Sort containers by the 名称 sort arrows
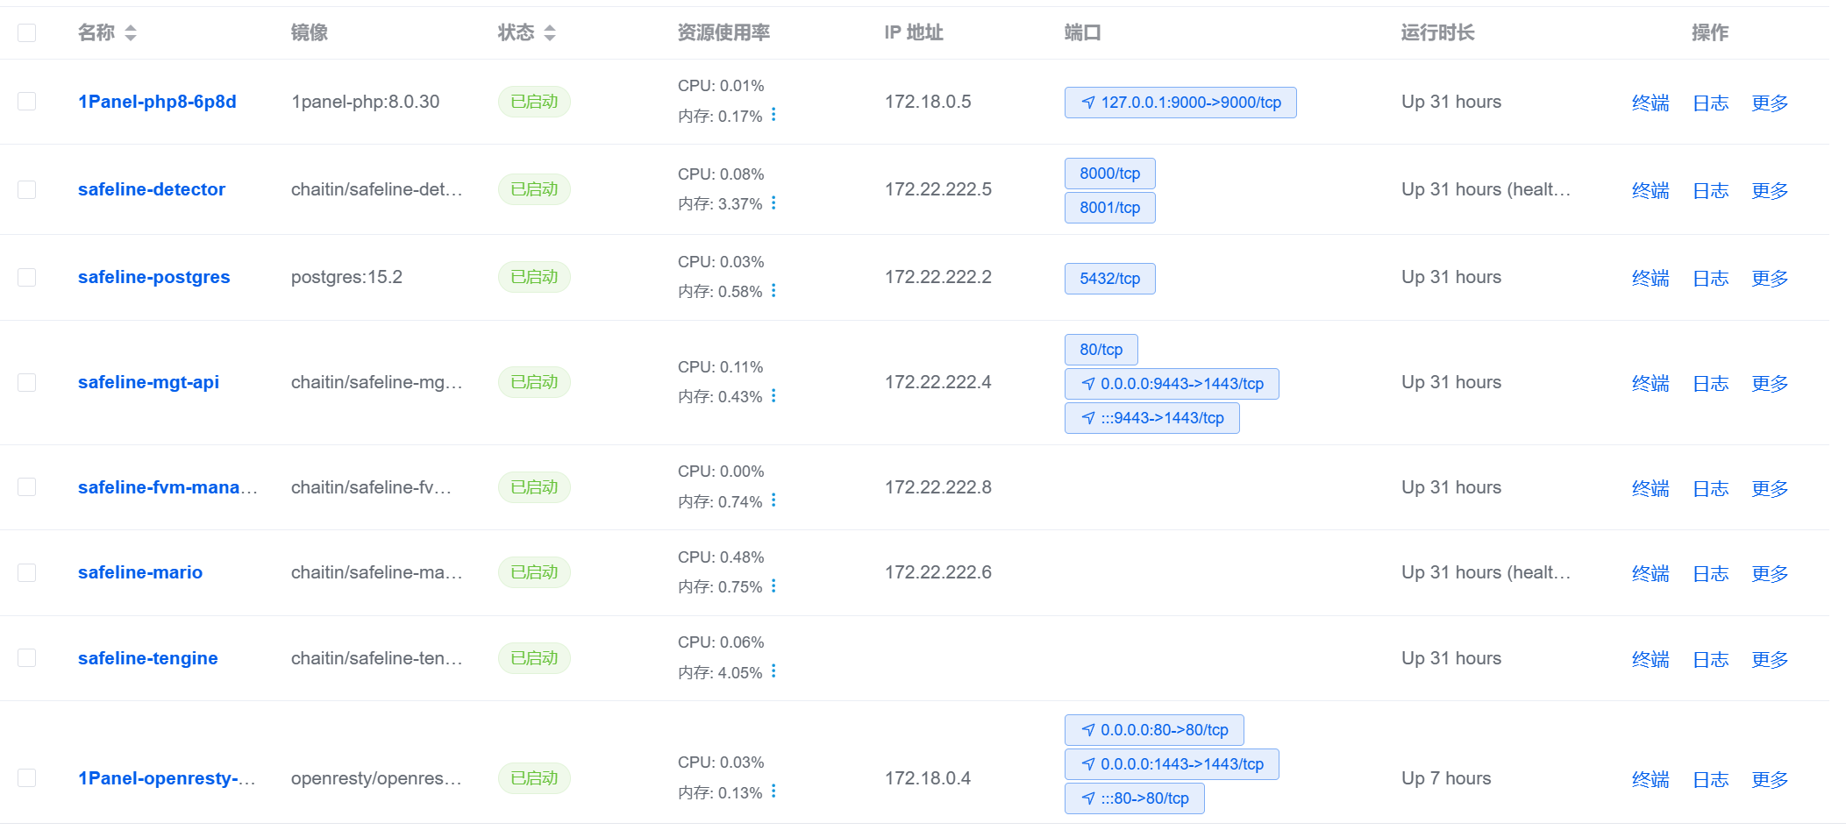 [x=131, y=33]
